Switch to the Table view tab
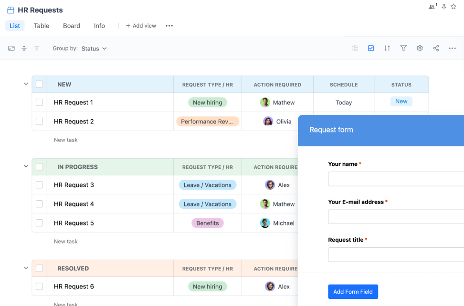Viewport: 464px width, 306px height. (x=42, y=26)
